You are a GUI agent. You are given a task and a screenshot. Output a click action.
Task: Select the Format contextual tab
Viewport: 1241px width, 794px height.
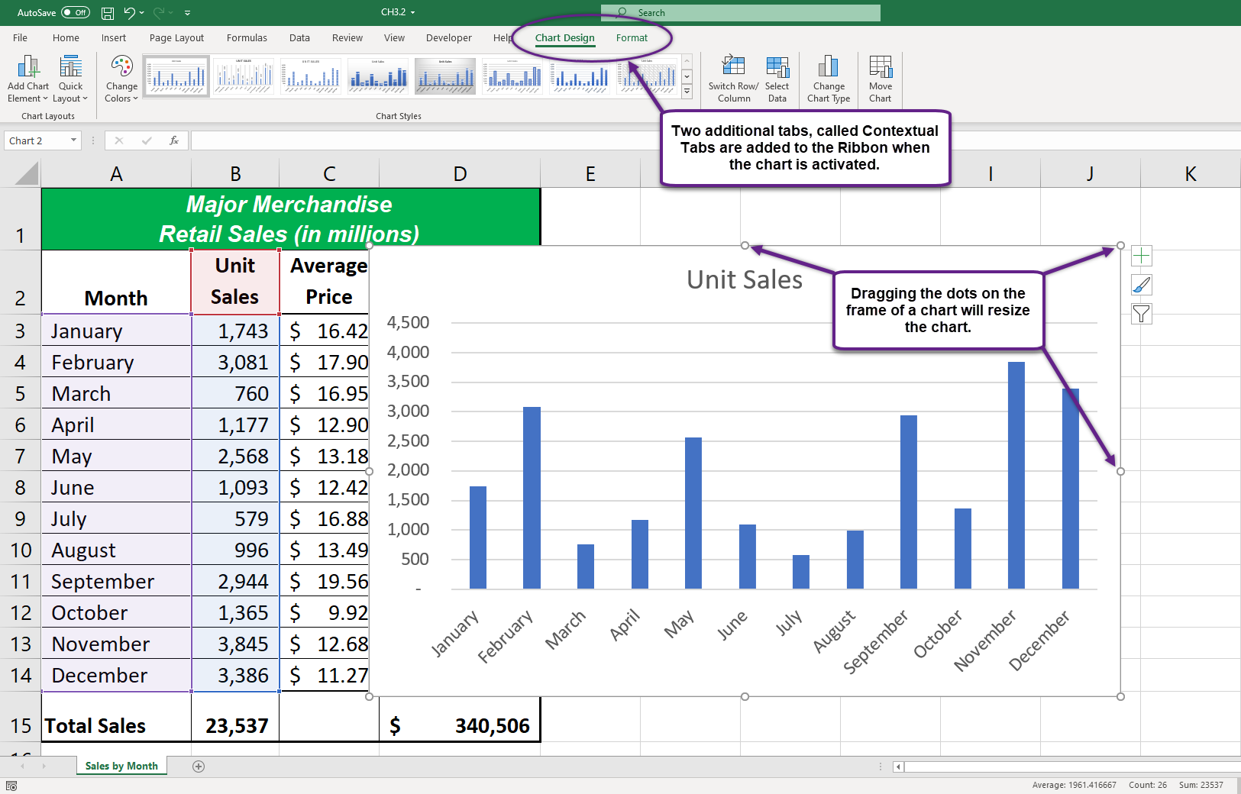(x=632, y=37)
